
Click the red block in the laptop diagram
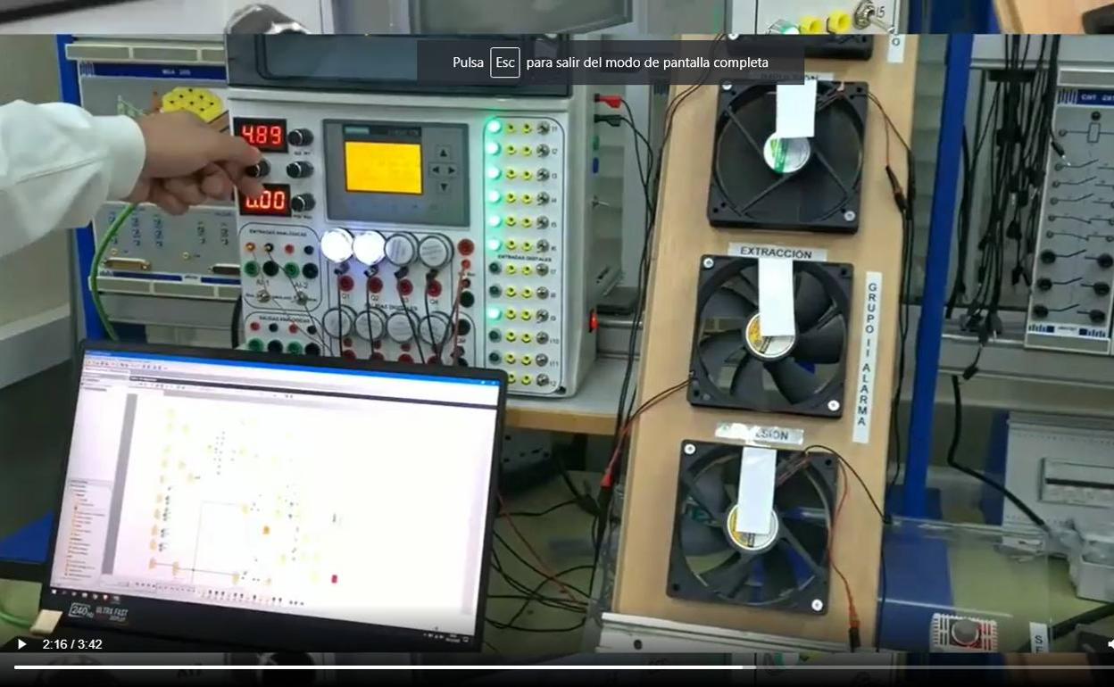coord(334,579)
